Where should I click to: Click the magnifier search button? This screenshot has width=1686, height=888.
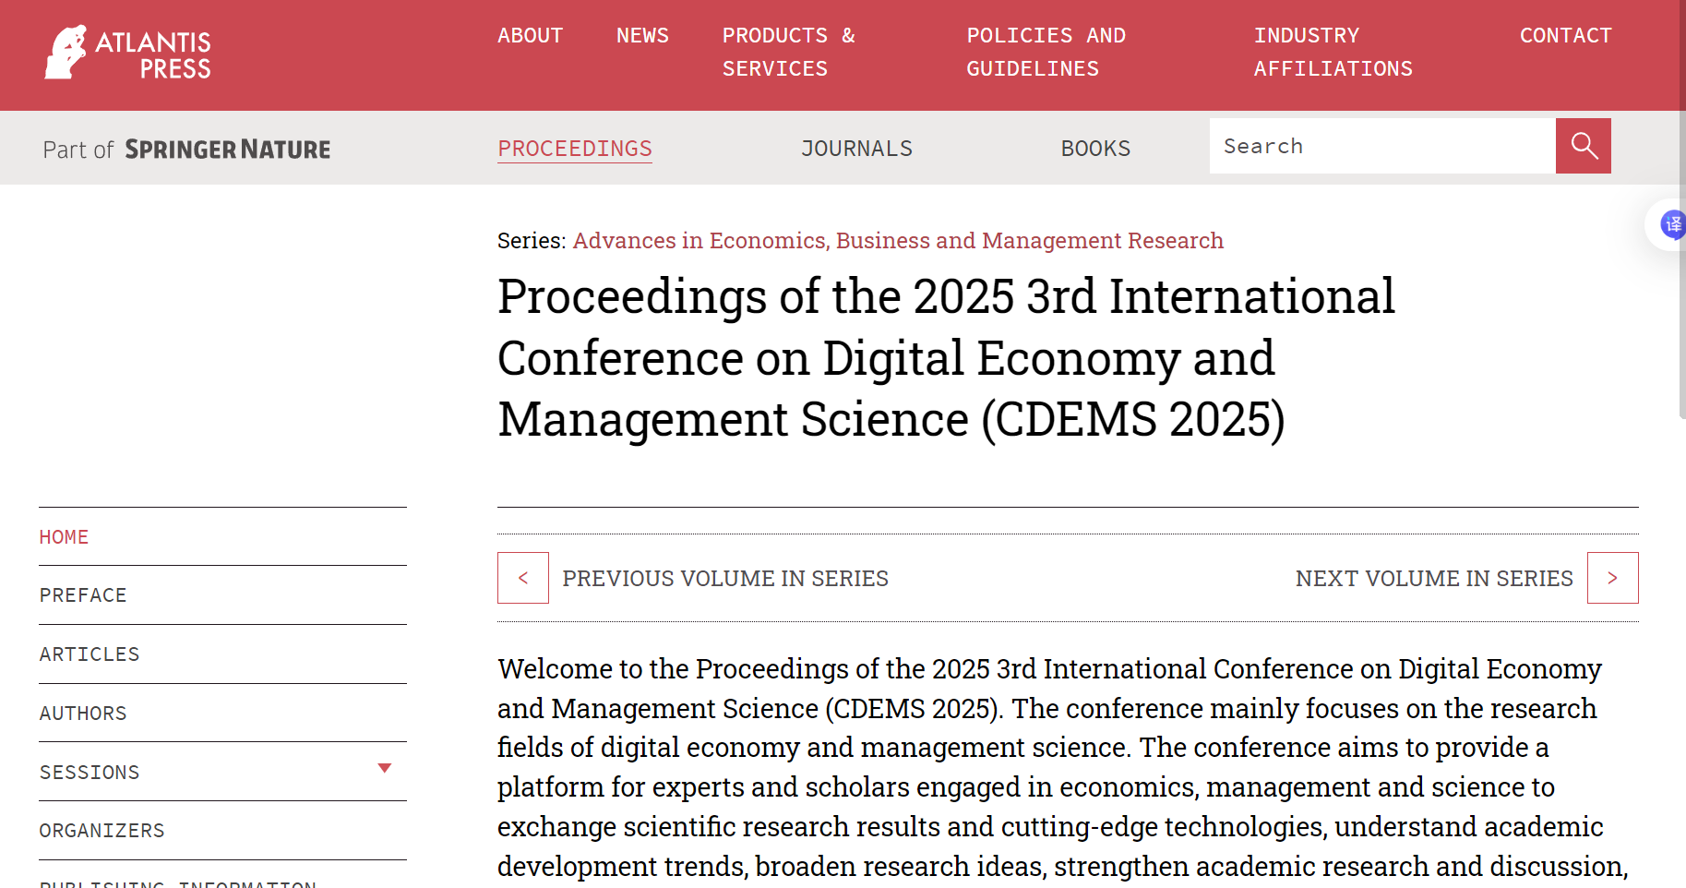click(1583, 146)
